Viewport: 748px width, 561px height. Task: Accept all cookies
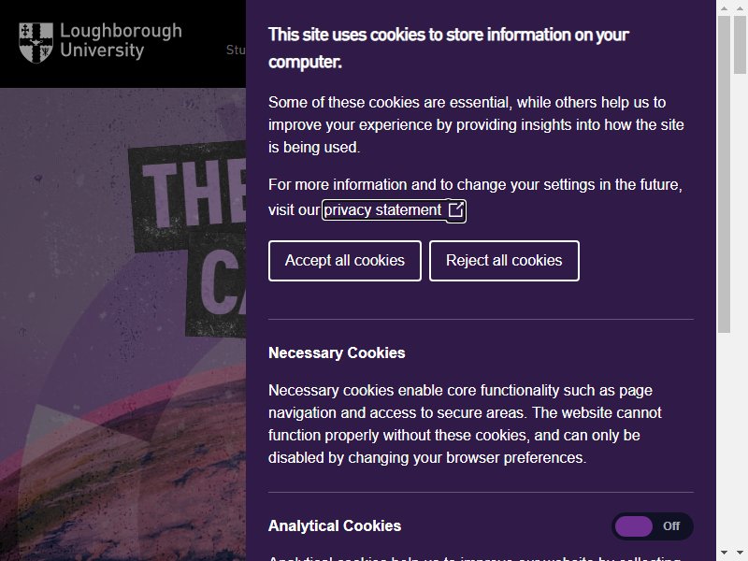coord(344,261)
